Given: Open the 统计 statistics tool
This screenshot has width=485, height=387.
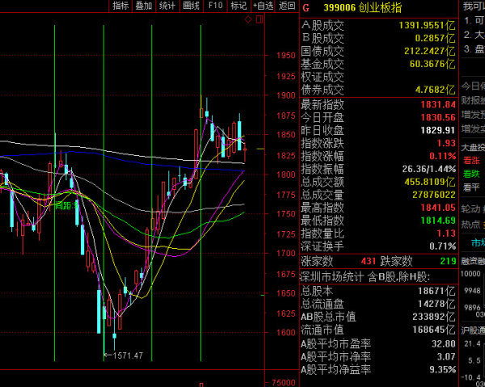Looking at the screenshot, I should point(167,6).
